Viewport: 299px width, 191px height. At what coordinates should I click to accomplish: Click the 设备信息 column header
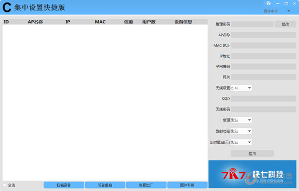183,22
